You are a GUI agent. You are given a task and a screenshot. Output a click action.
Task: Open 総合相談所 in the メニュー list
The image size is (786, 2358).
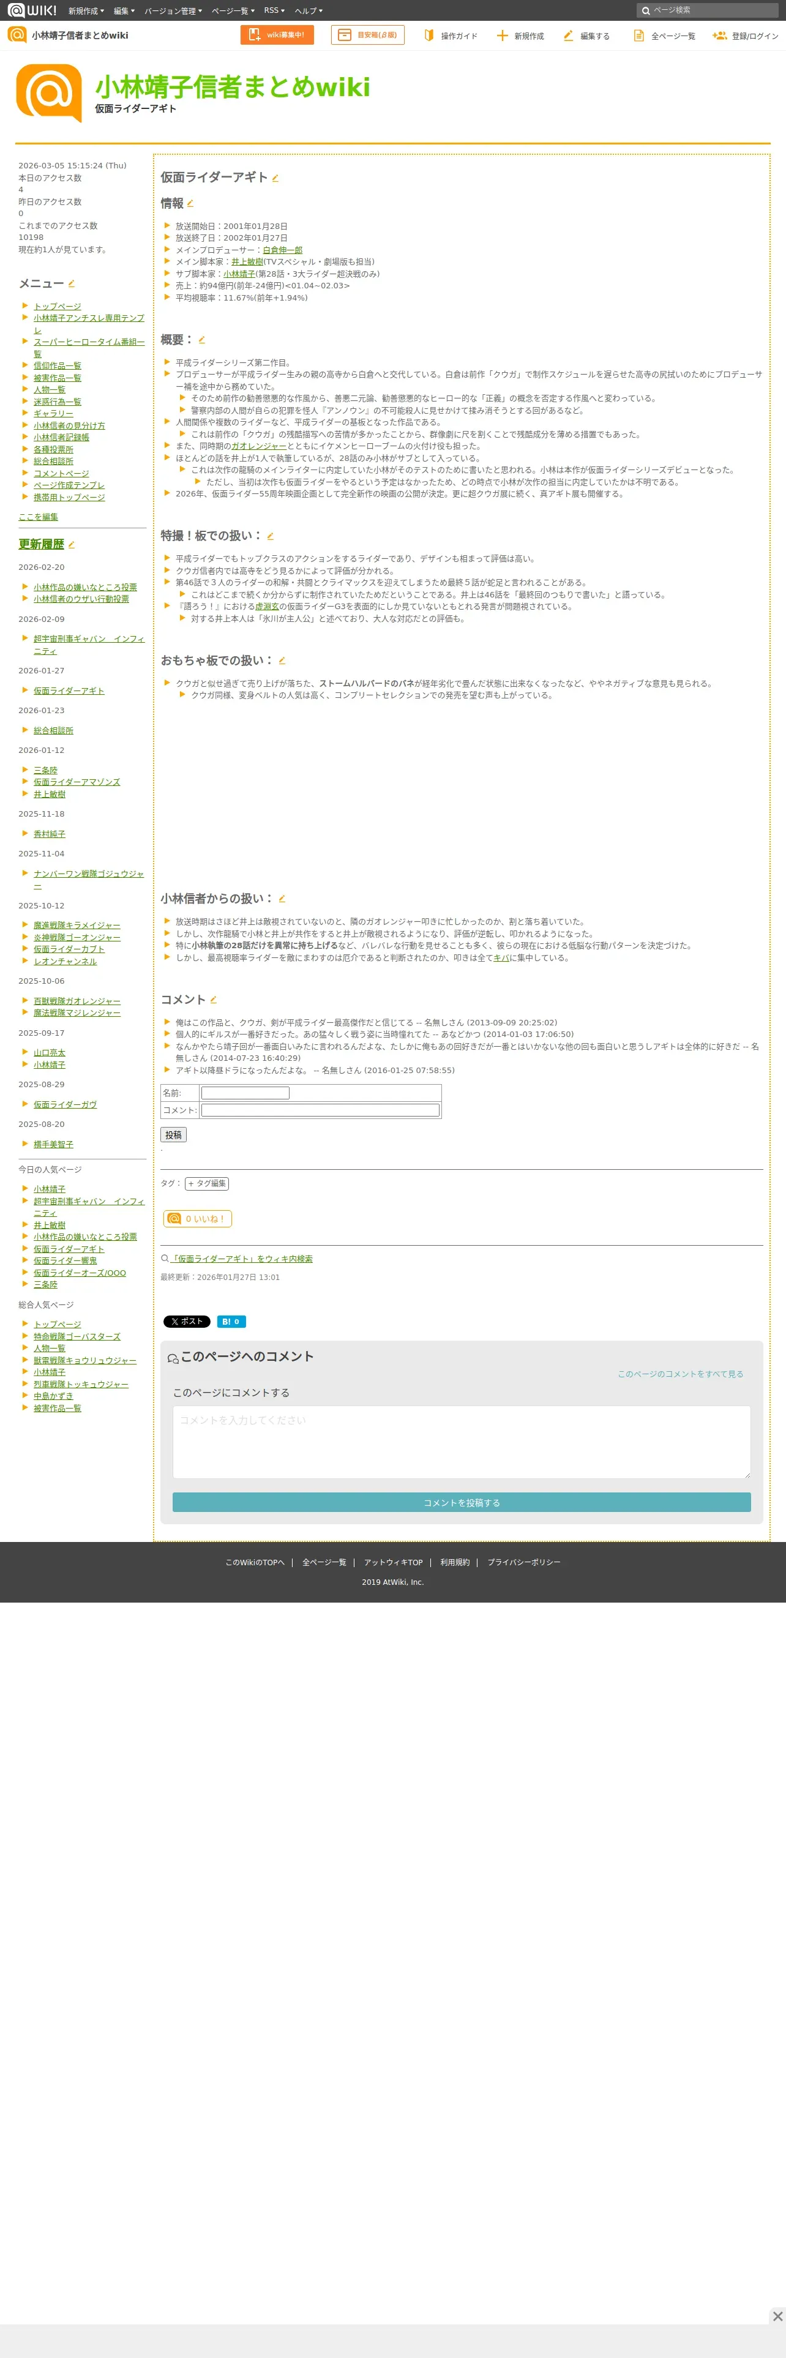(x=53, y=462)
